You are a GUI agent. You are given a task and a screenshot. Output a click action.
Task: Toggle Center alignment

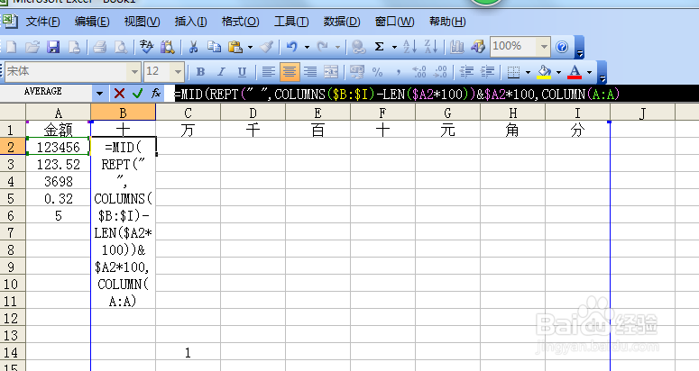pyautogui.click(x=290, y=72)
